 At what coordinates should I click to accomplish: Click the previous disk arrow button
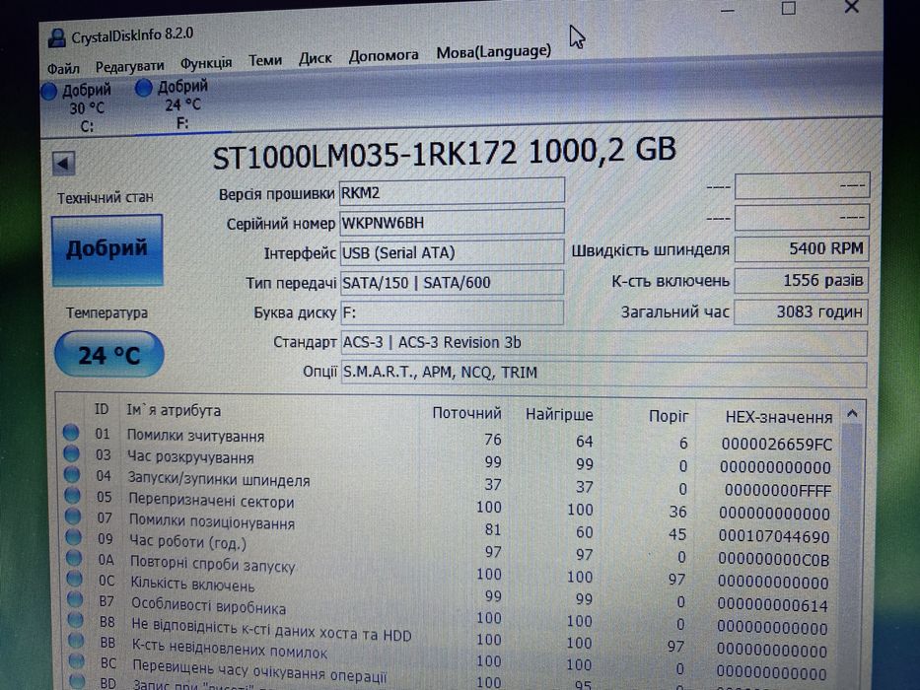63,163
